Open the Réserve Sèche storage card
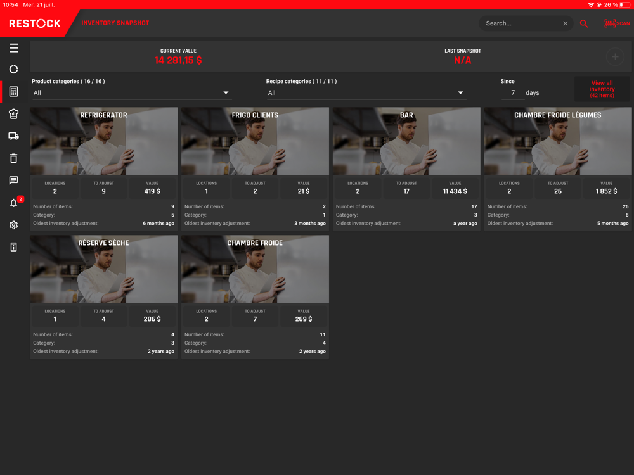The width and height of the screenshot is (634, 475). [103, 269]
